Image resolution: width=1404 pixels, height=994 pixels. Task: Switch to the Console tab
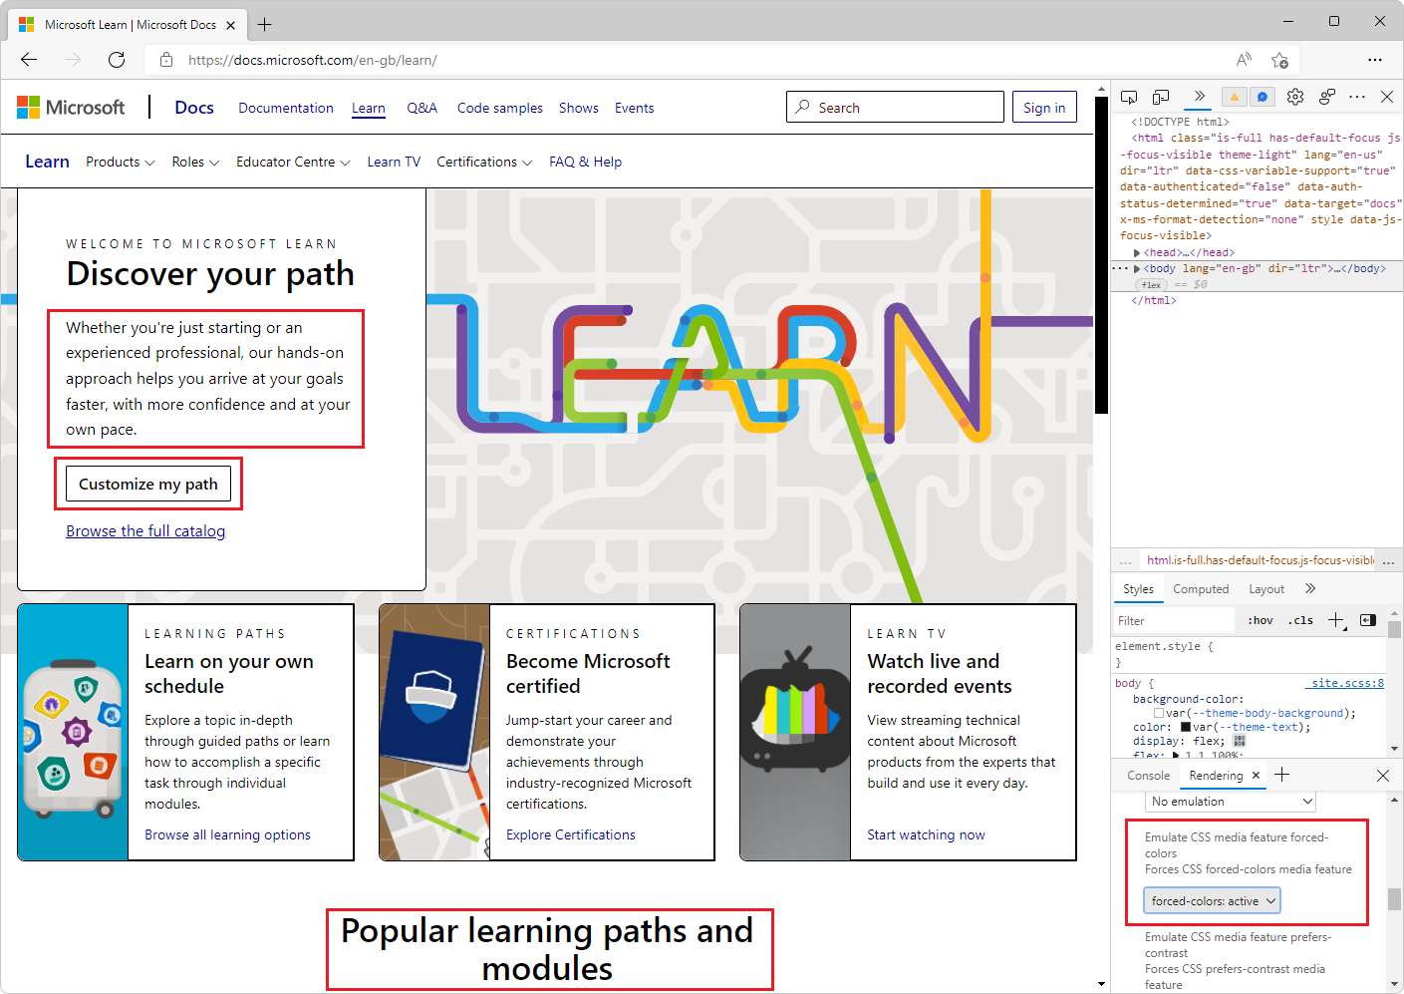pyautogui.click(x=1148, y=775)
